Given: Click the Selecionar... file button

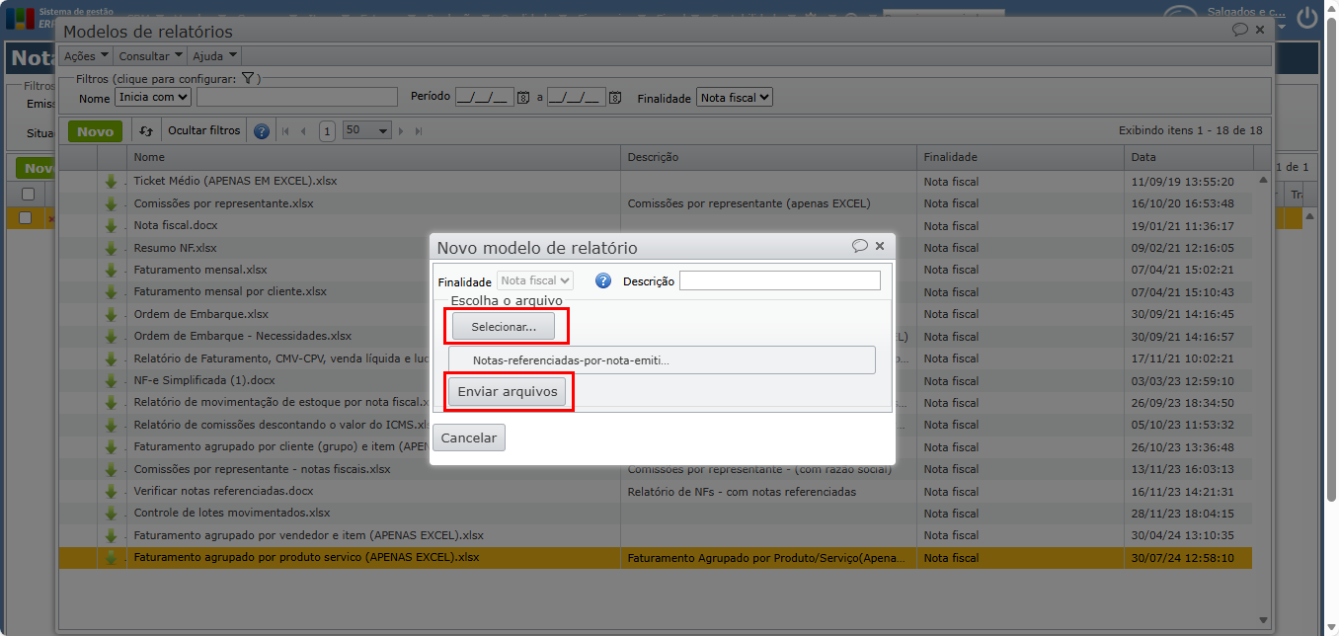Looking at the screenshot, I should (x=504, y=326).
